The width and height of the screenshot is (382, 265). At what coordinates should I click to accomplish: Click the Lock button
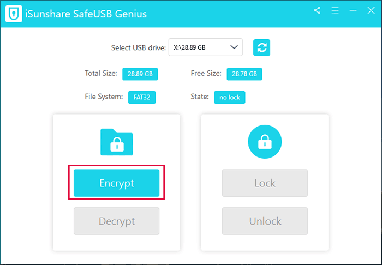coord(265,183)
